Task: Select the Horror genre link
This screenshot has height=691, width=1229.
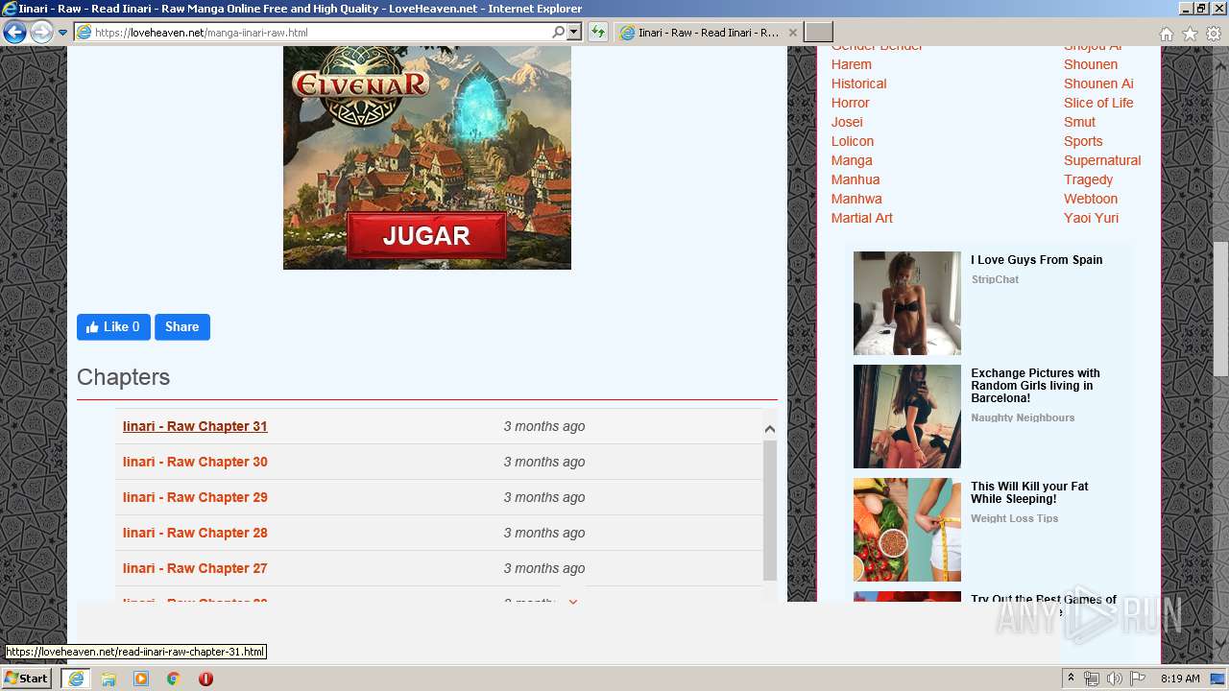Action: (851, 103)
